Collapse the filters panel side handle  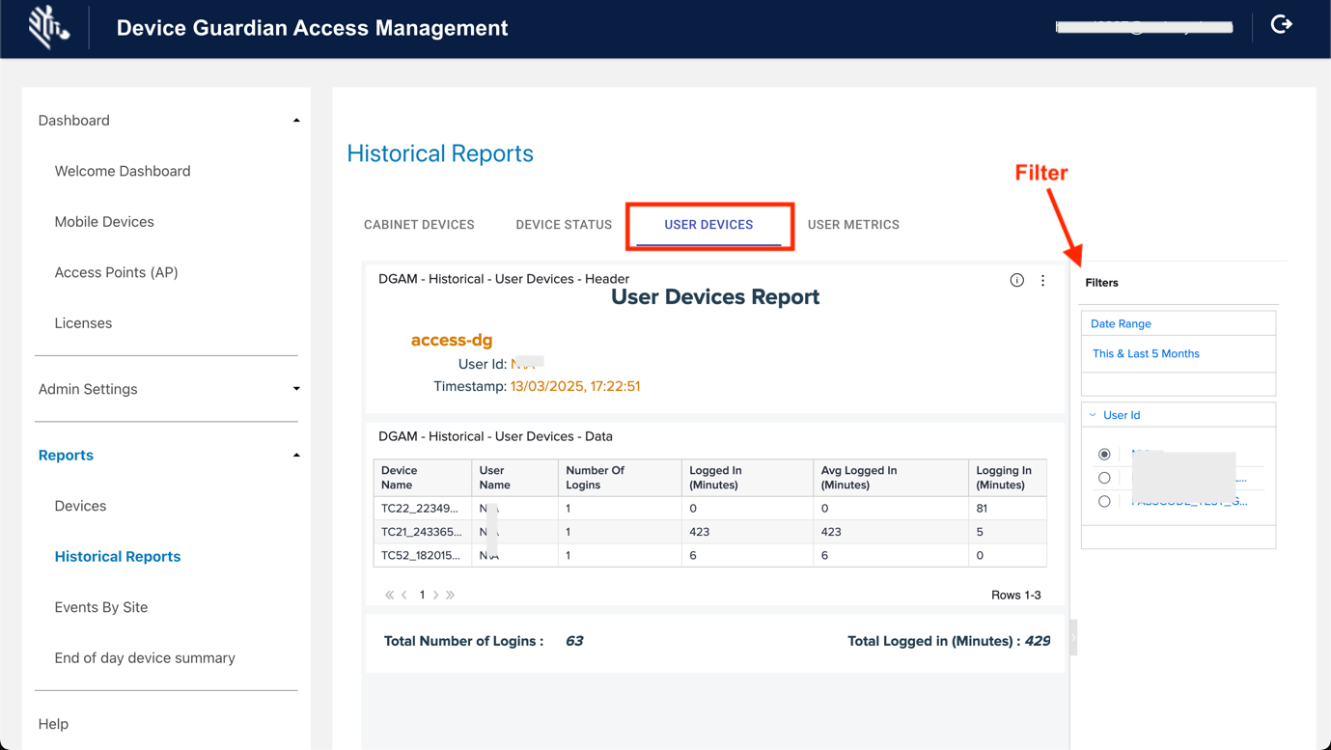(x=1072, y=638)
